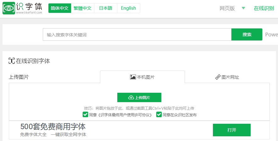278x141 pixels.
Task: Click the 在线识别字体 heading T icon
Action: tap(12, 61)
